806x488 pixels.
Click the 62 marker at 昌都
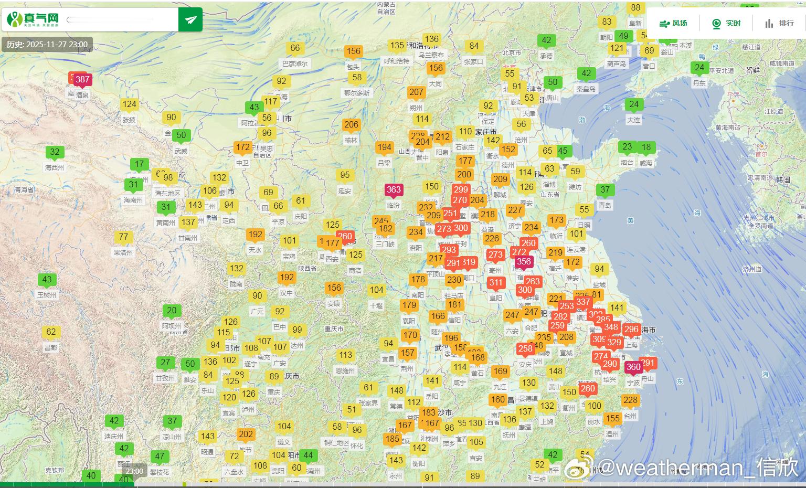tap(51, 332)
